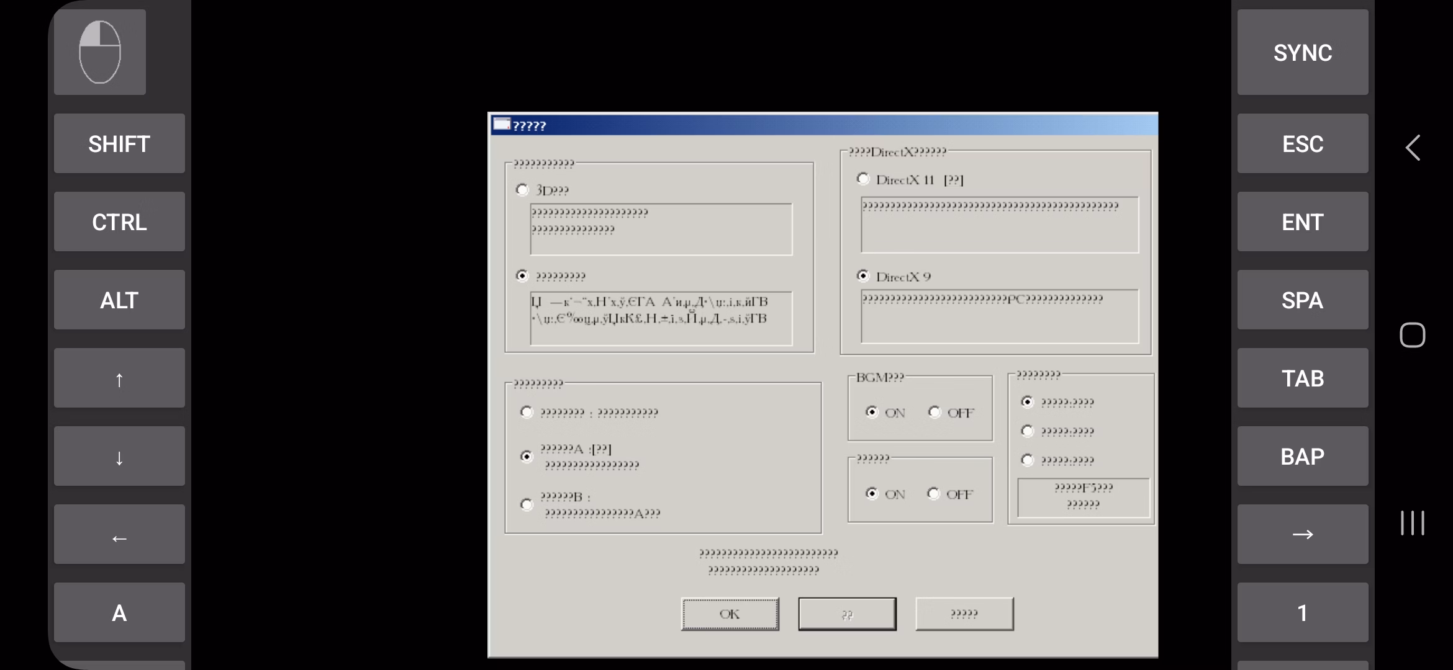Tap the mouse mode icon
1453x670 pixels.
point(100,52)
